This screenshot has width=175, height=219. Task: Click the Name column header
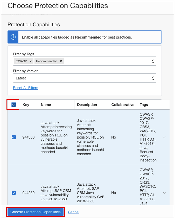click(46, 104)
